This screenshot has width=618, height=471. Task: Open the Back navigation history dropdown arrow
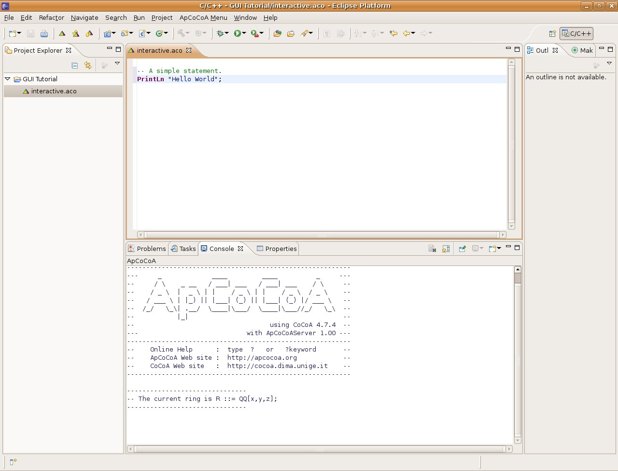413,33
